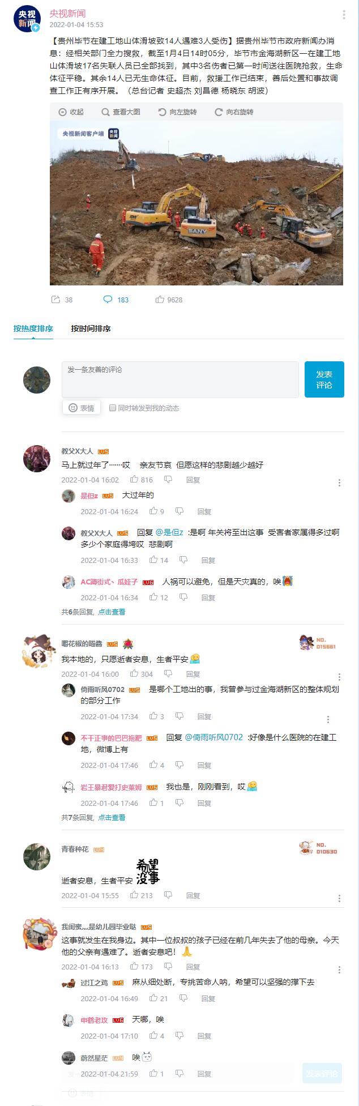This screenshot has height=1106, width=359.
Task: Open the landslide rescue photo
Action: (x=196, y=203)
